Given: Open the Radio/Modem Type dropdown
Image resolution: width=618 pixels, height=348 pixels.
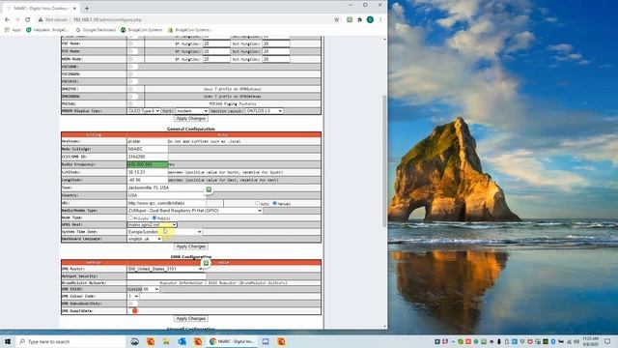Looking at the screenshot, I should pos(195,211).
